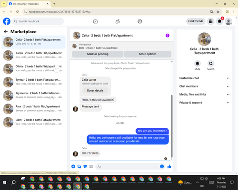
Task: Open Alex conversation in list
Action: click(x=33, y=109)
